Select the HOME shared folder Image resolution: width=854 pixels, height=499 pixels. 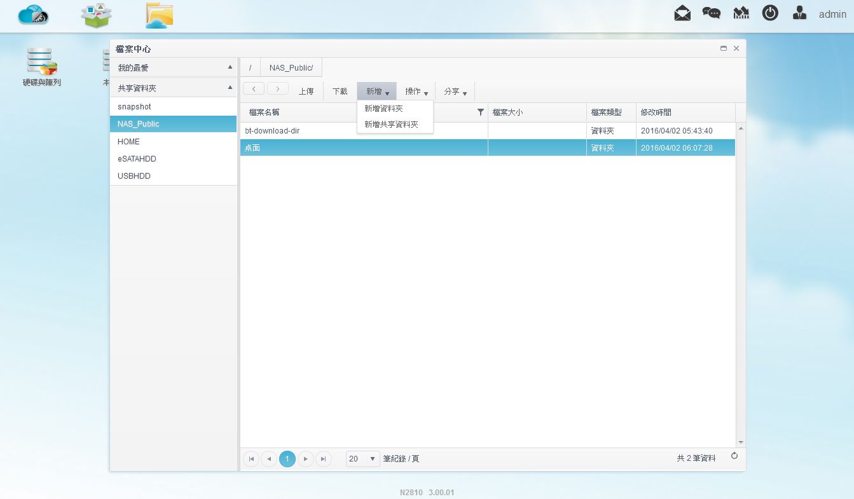(173, 142)
